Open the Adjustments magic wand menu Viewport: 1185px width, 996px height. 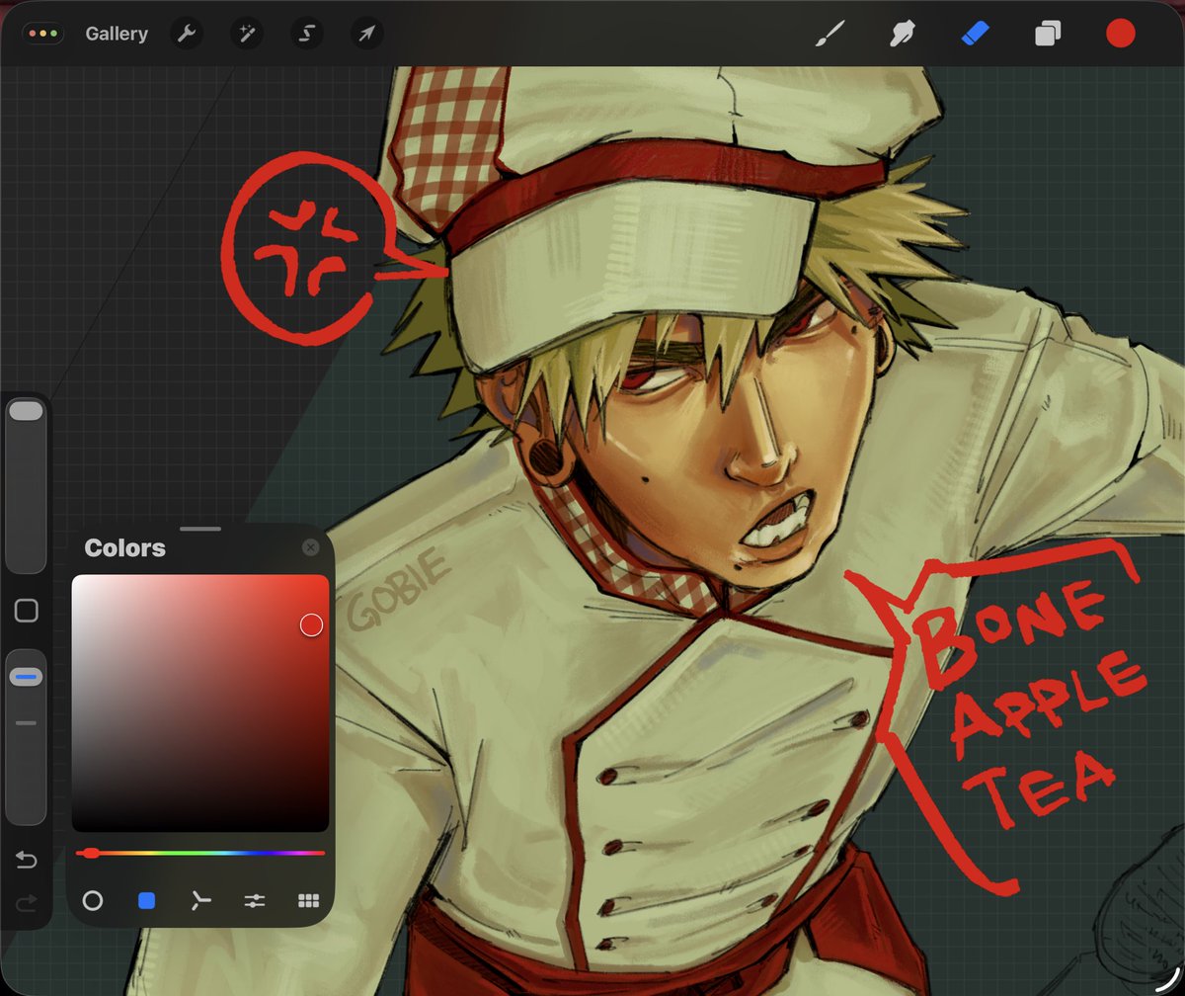[x=246, y=34]
